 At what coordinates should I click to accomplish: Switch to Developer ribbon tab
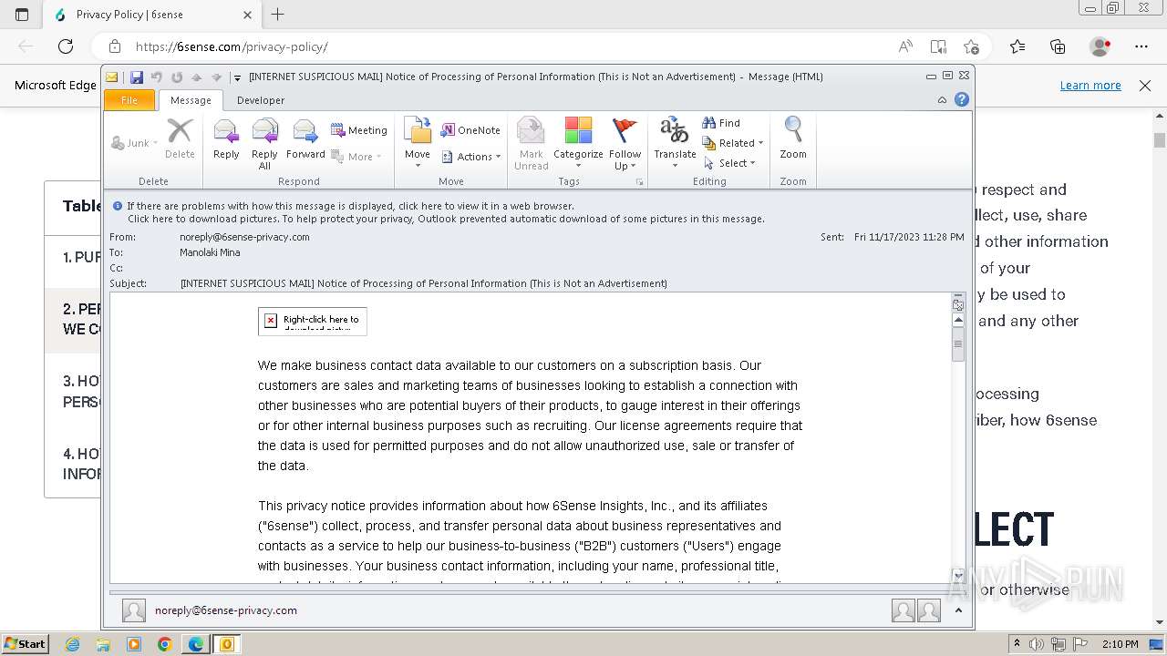click(261, 100)
